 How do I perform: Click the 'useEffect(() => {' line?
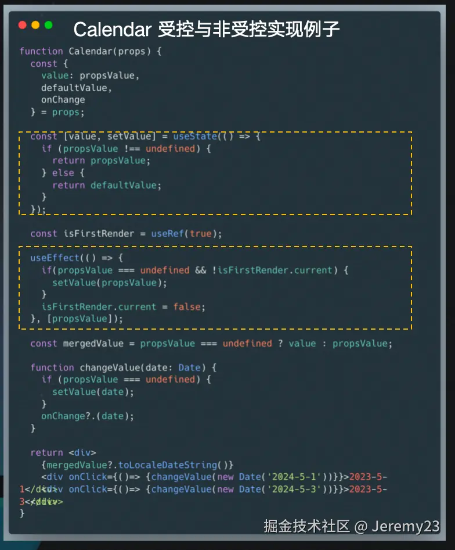pyautogui.click(x=77, y=258)
